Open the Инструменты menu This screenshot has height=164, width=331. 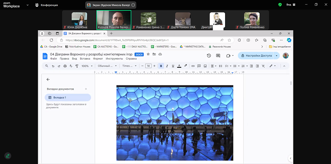114,59
